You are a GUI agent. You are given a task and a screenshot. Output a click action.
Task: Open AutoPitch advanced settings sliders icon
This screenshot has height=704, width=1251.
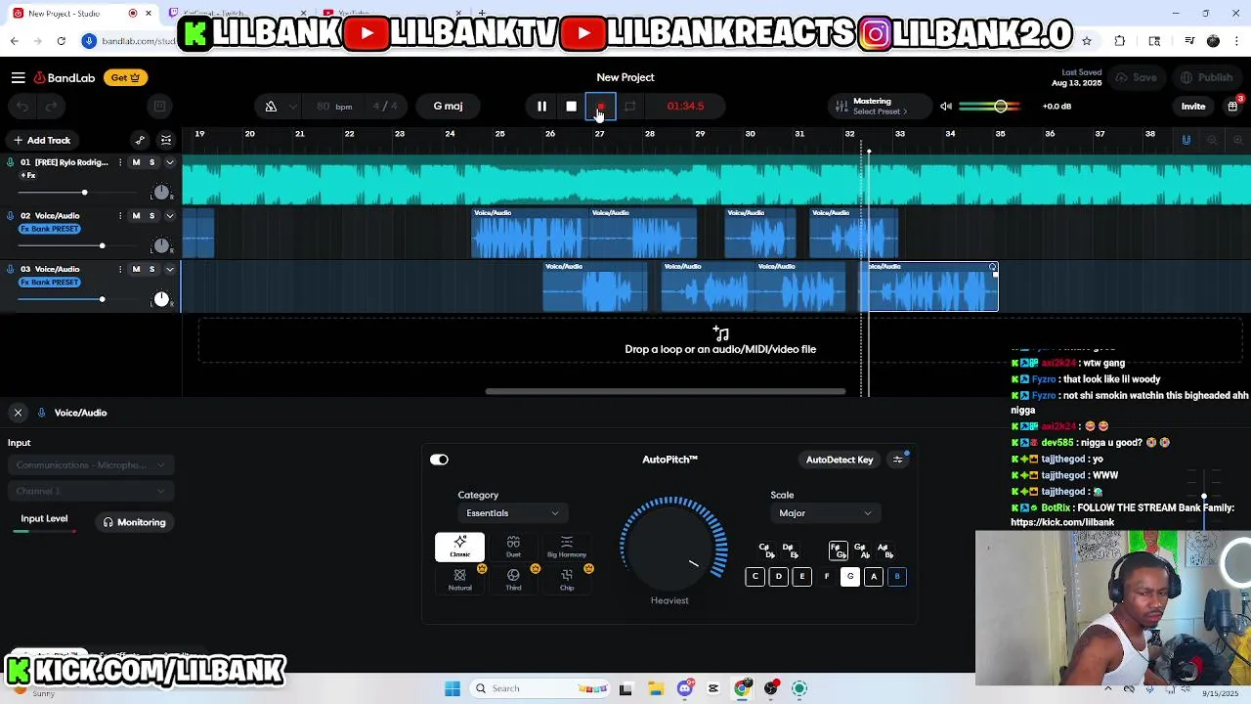pyautogui.click(x=898, y=460)
